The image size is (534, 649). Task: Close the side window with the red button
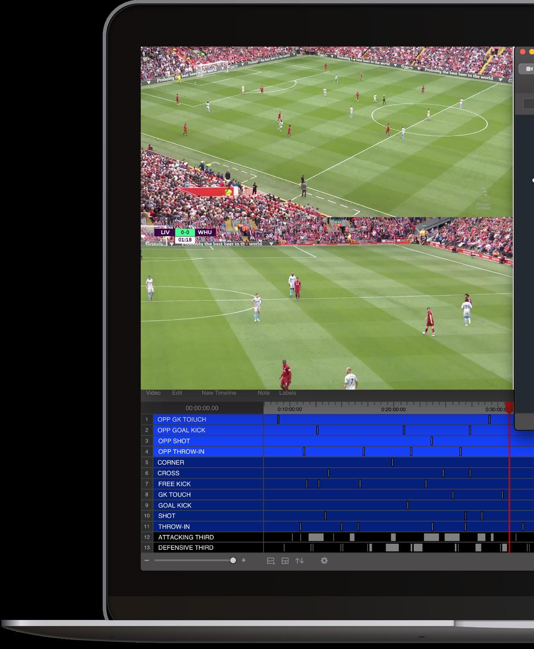tap(523, 52)
